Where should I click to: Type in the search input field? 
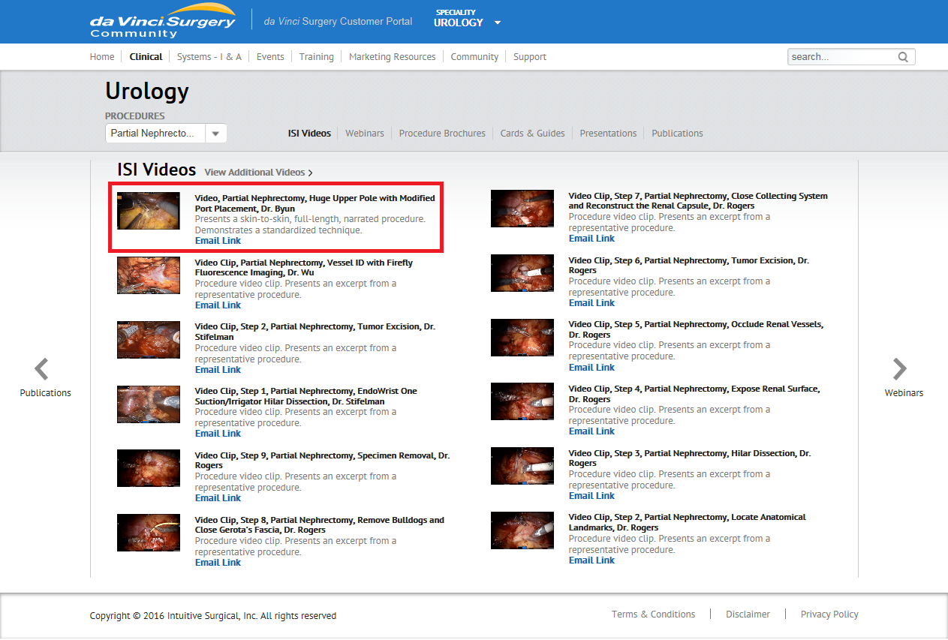click(x=841, y=57)
